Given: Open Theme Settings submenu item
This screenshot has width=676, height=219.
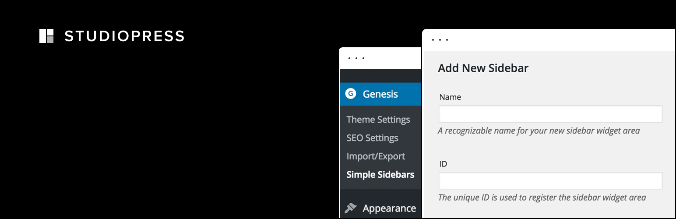Looking at the screenshot, I should [378, 120].
